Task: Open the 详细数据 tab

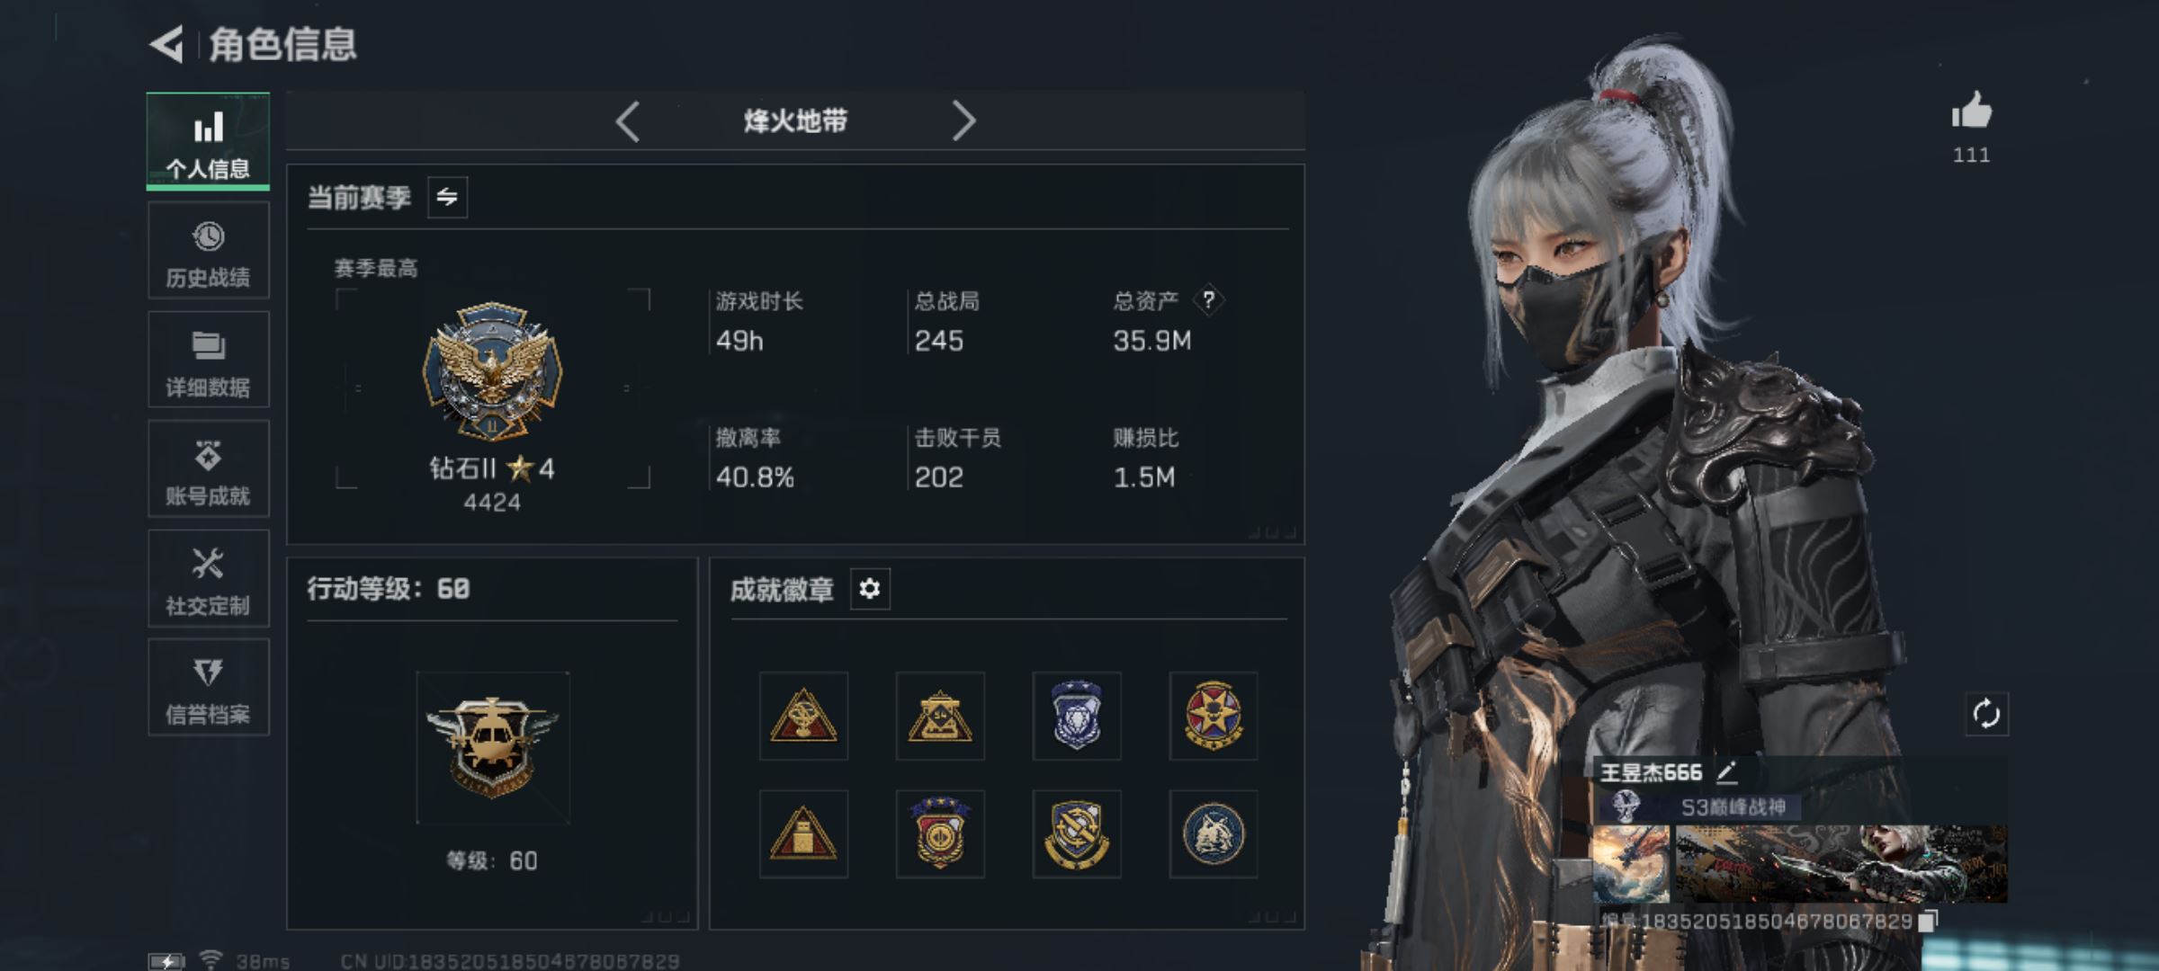Action: pyautogui.click(x=208, y=360)
